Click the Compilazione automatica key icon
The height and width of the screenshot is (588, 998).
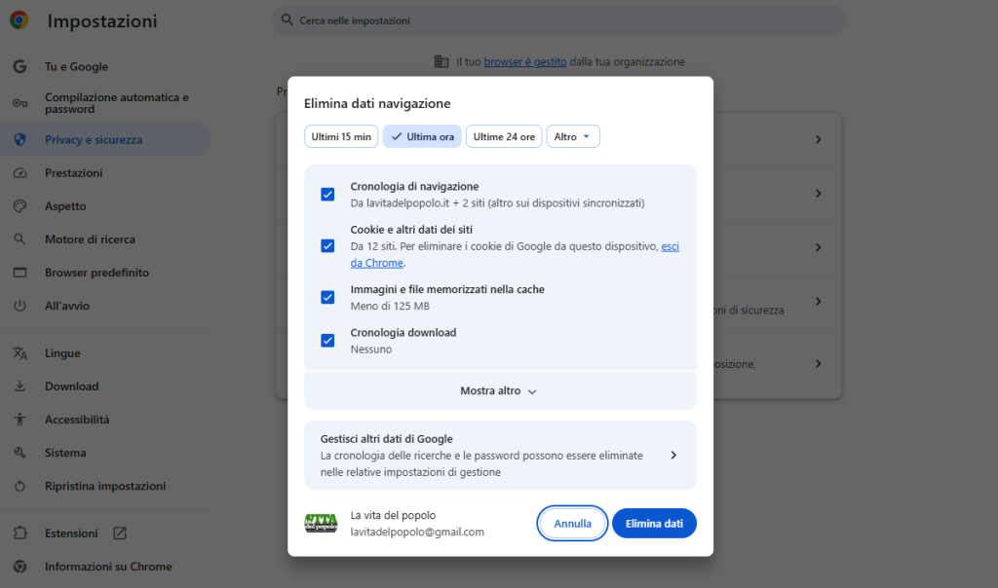point(19,103)
